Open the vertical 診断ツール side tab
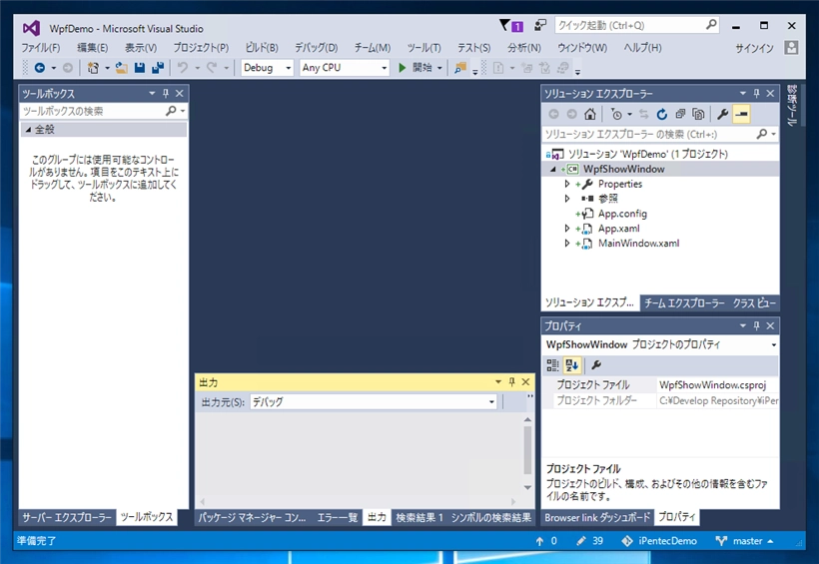Image resolution: width=819 pixels, height=564 pixels. tap(792, 106)
